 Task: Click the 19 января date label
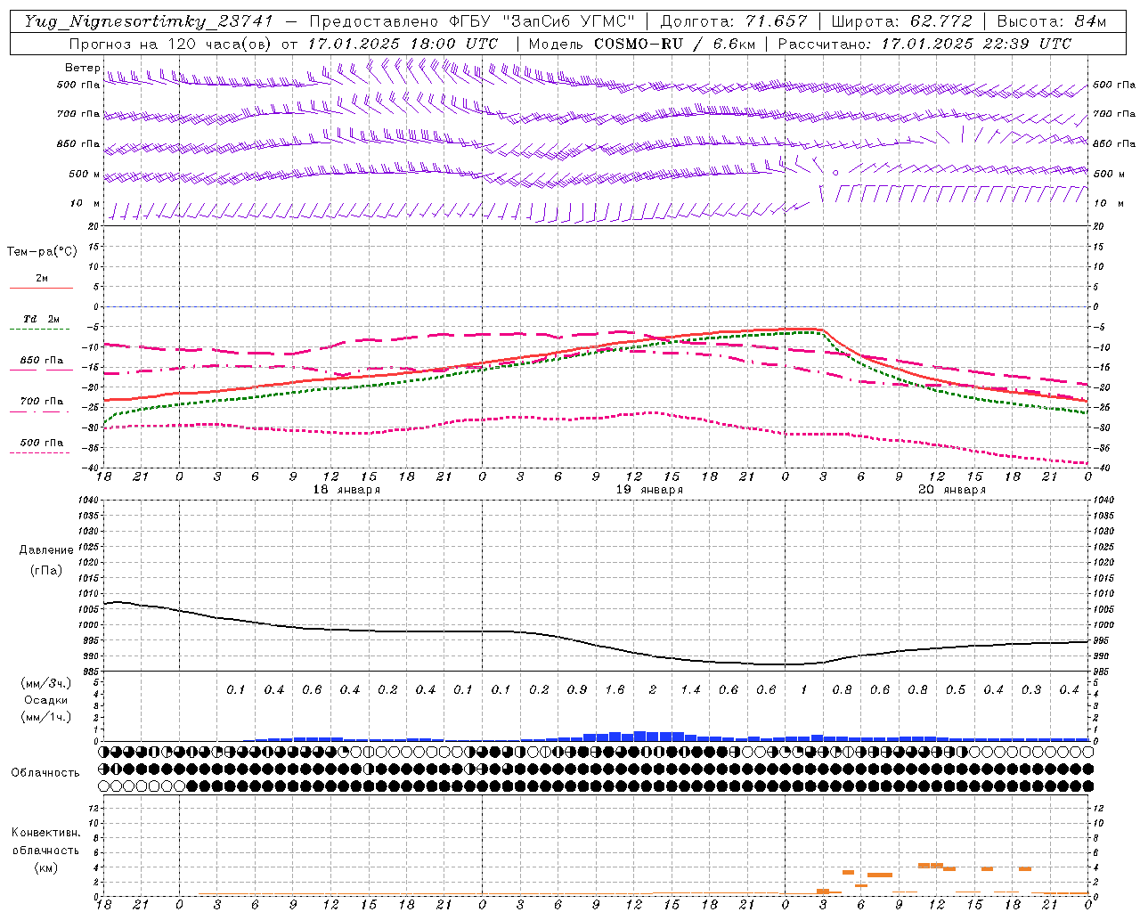pyautogui.click(x=650, y=490)
